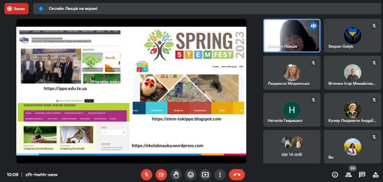This screenshot has height=182, width=383.
Task: Click the Moodle tile on the slide
Action: click(x=113, y=62)
